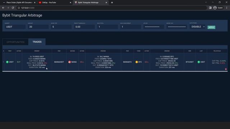Click the 'IN: 19.9955 USDT' line
Viewport: 230px width, 129px height.
37,57
